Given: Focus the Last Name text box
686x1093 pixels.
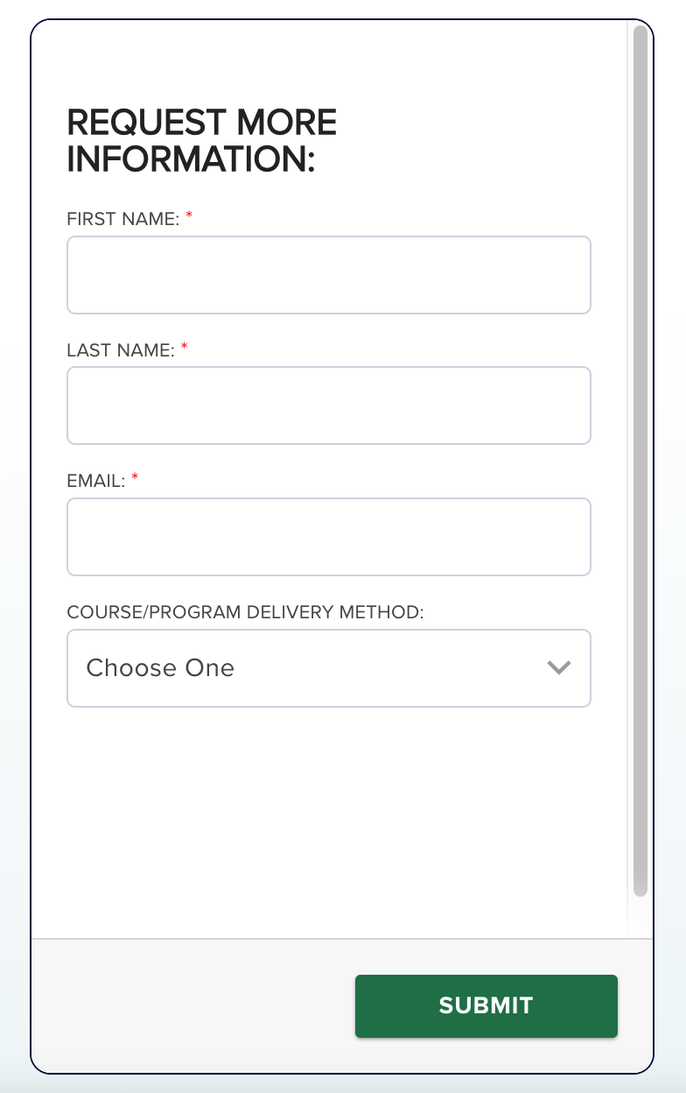Looking at the screenshot, I should 328,405.
